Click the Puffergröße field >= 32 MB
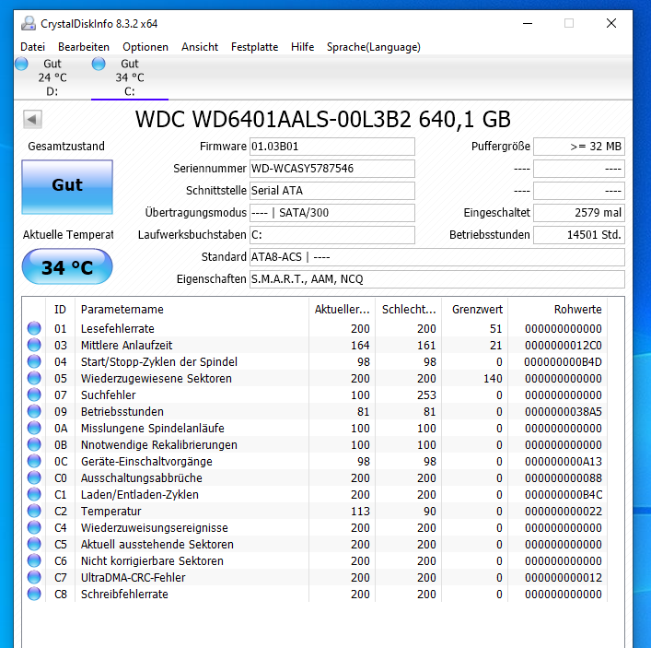This screenshot has width=651, height=648. 579,147
